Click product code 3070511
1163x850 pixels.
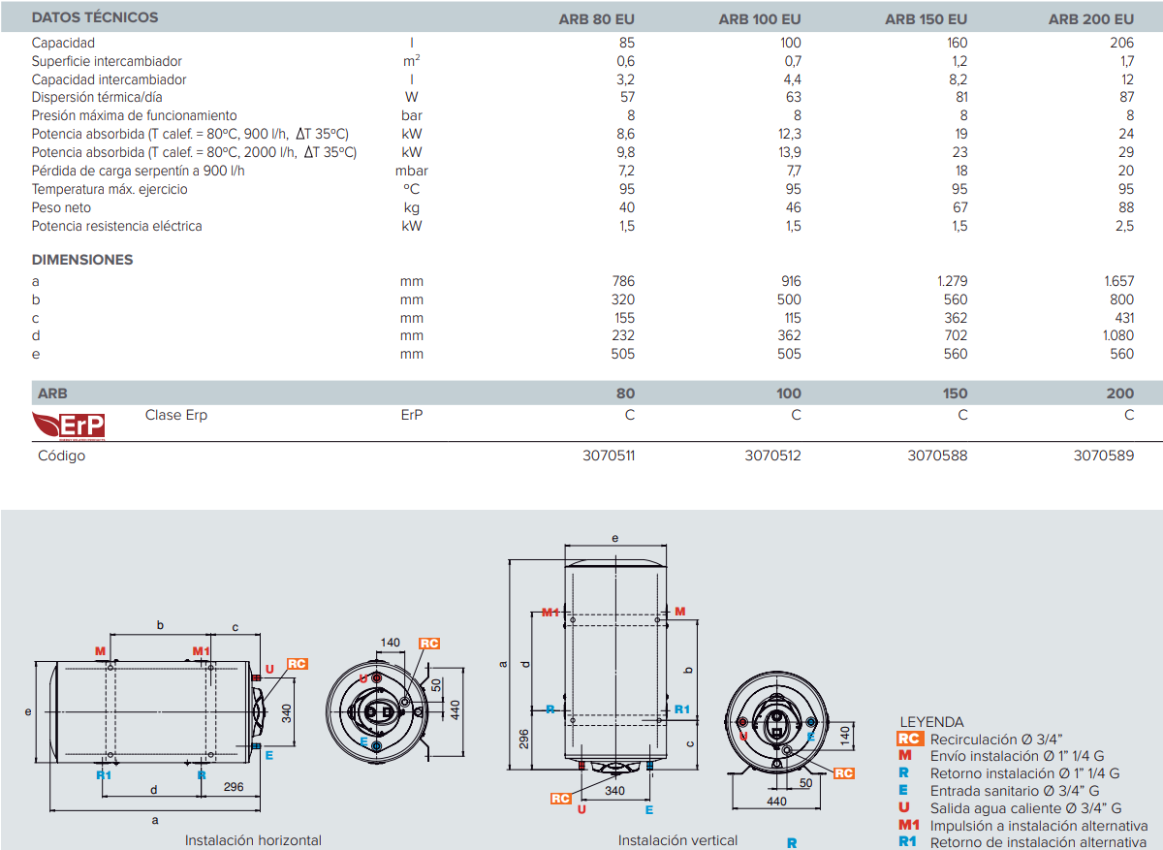pyautogui.click(x=607, y=456)
